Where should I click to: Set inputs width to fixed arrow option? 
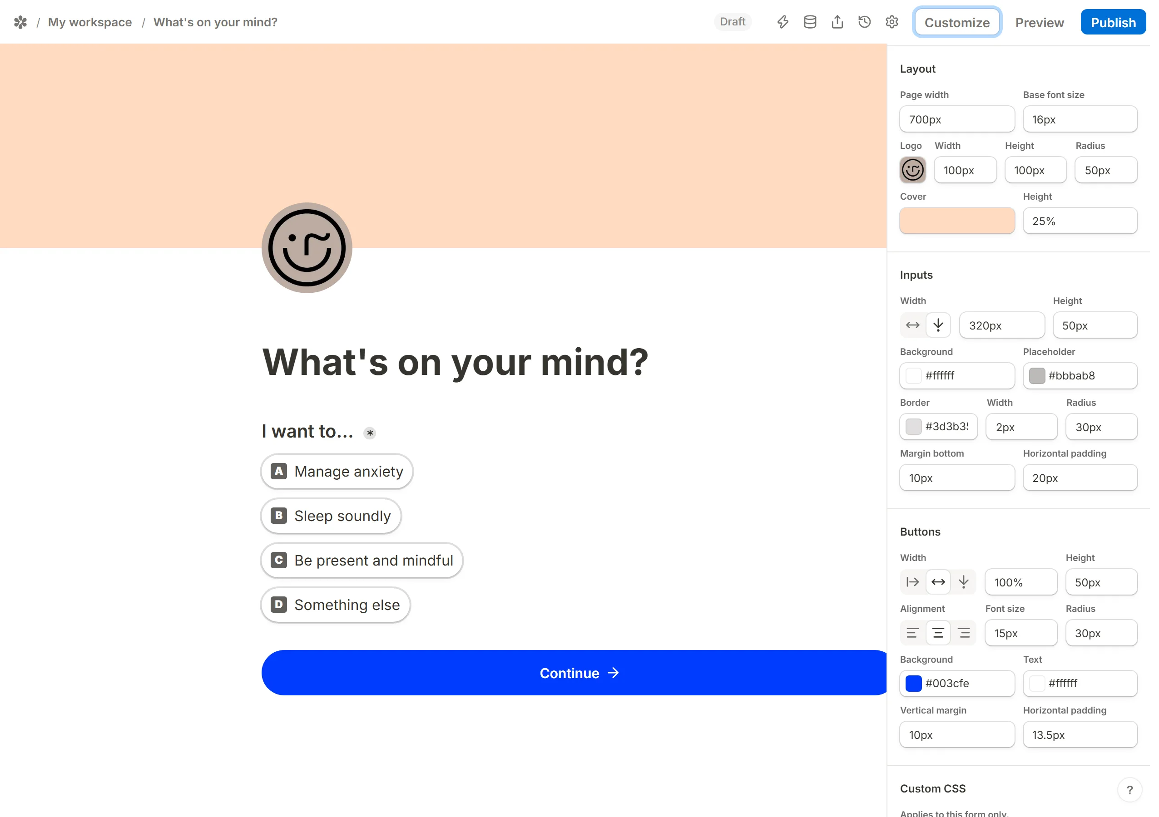coord(938,325)
